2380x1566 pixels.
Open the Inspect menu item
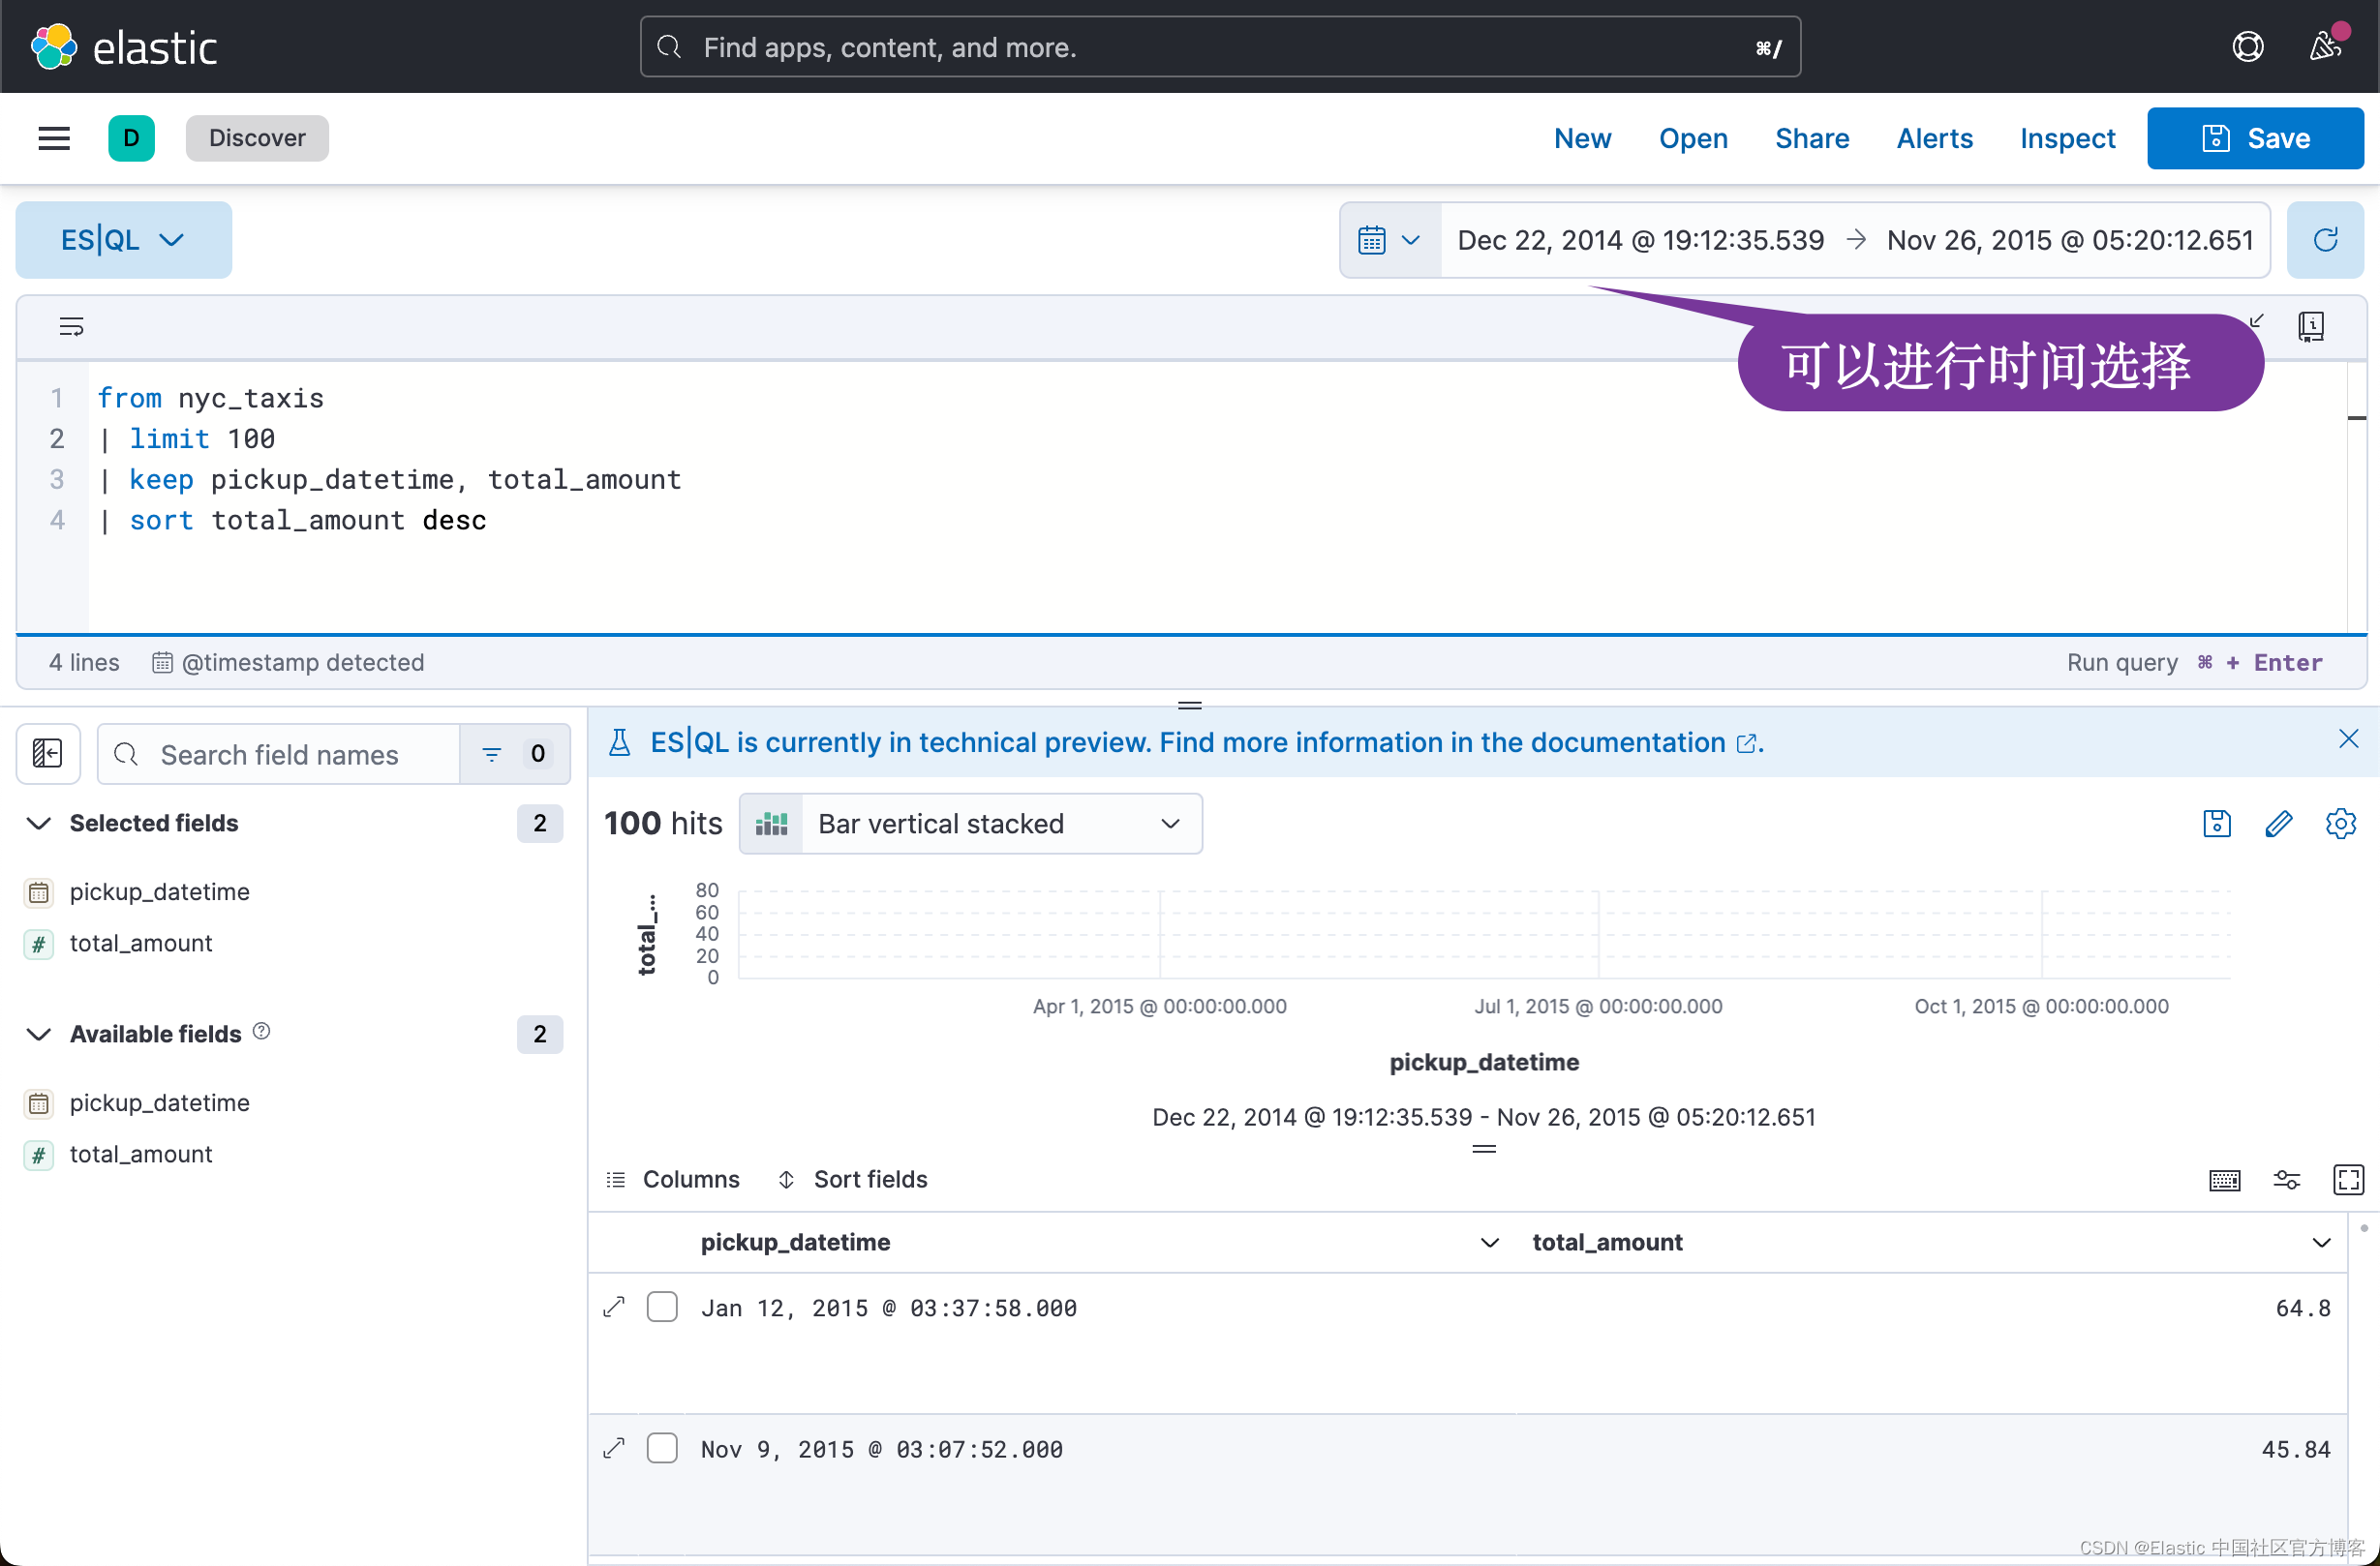(2067, 137)
